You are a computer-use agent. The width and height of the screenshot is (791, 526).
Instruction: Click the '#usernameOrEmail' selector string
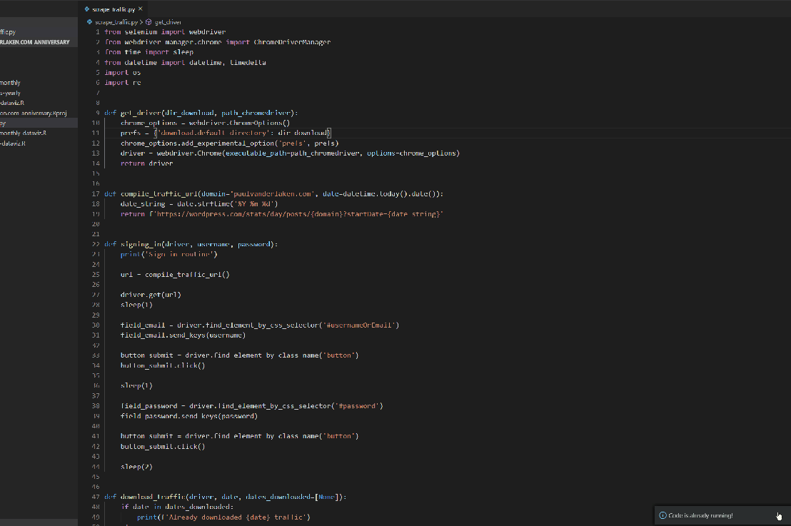coord(358,325)
